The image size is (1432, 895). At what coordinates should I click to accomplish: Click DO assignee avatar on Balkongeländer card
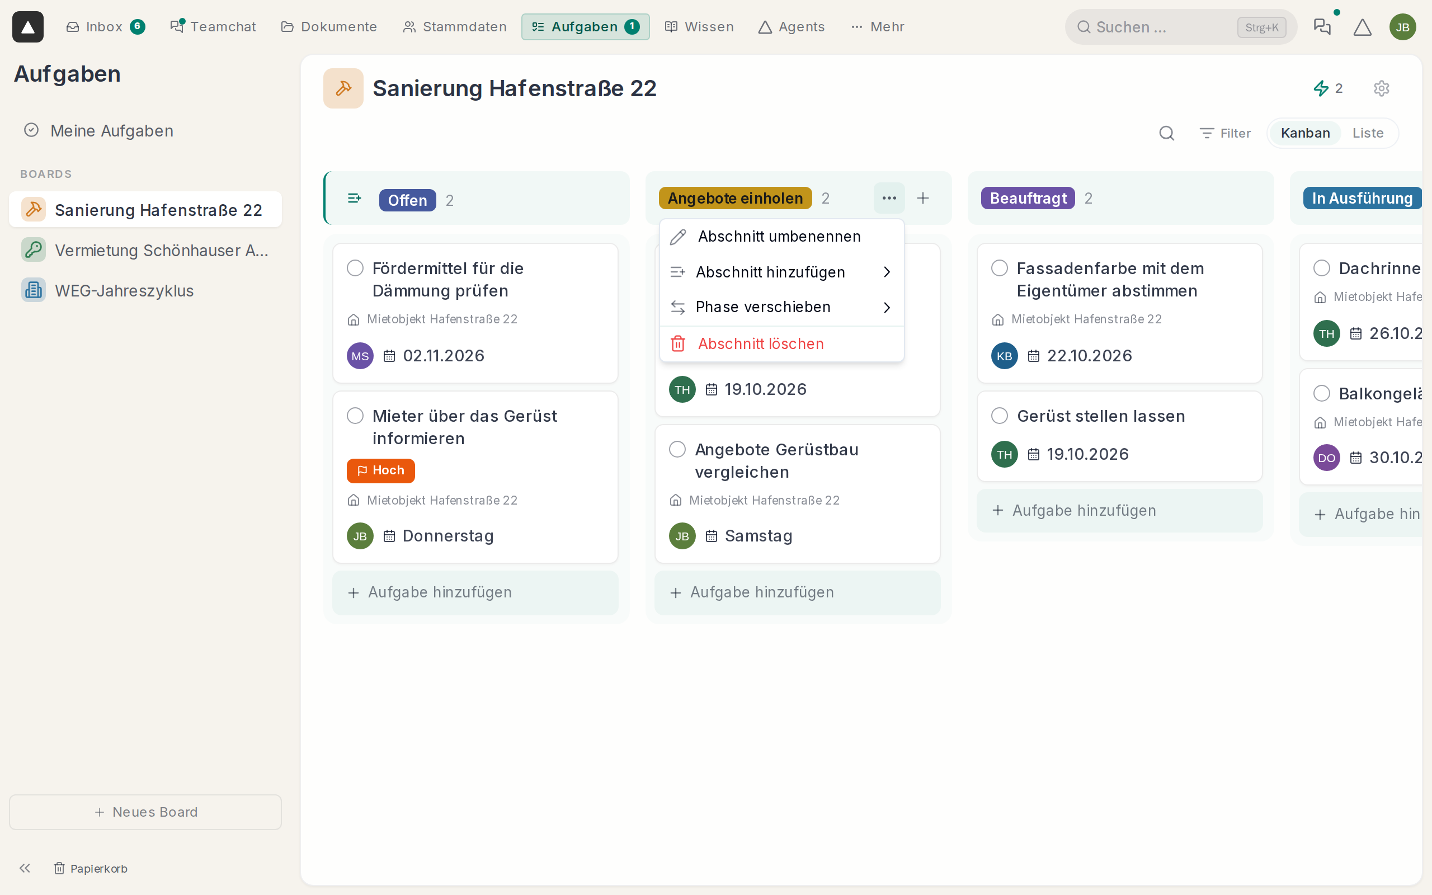(x=1326, y=458)
